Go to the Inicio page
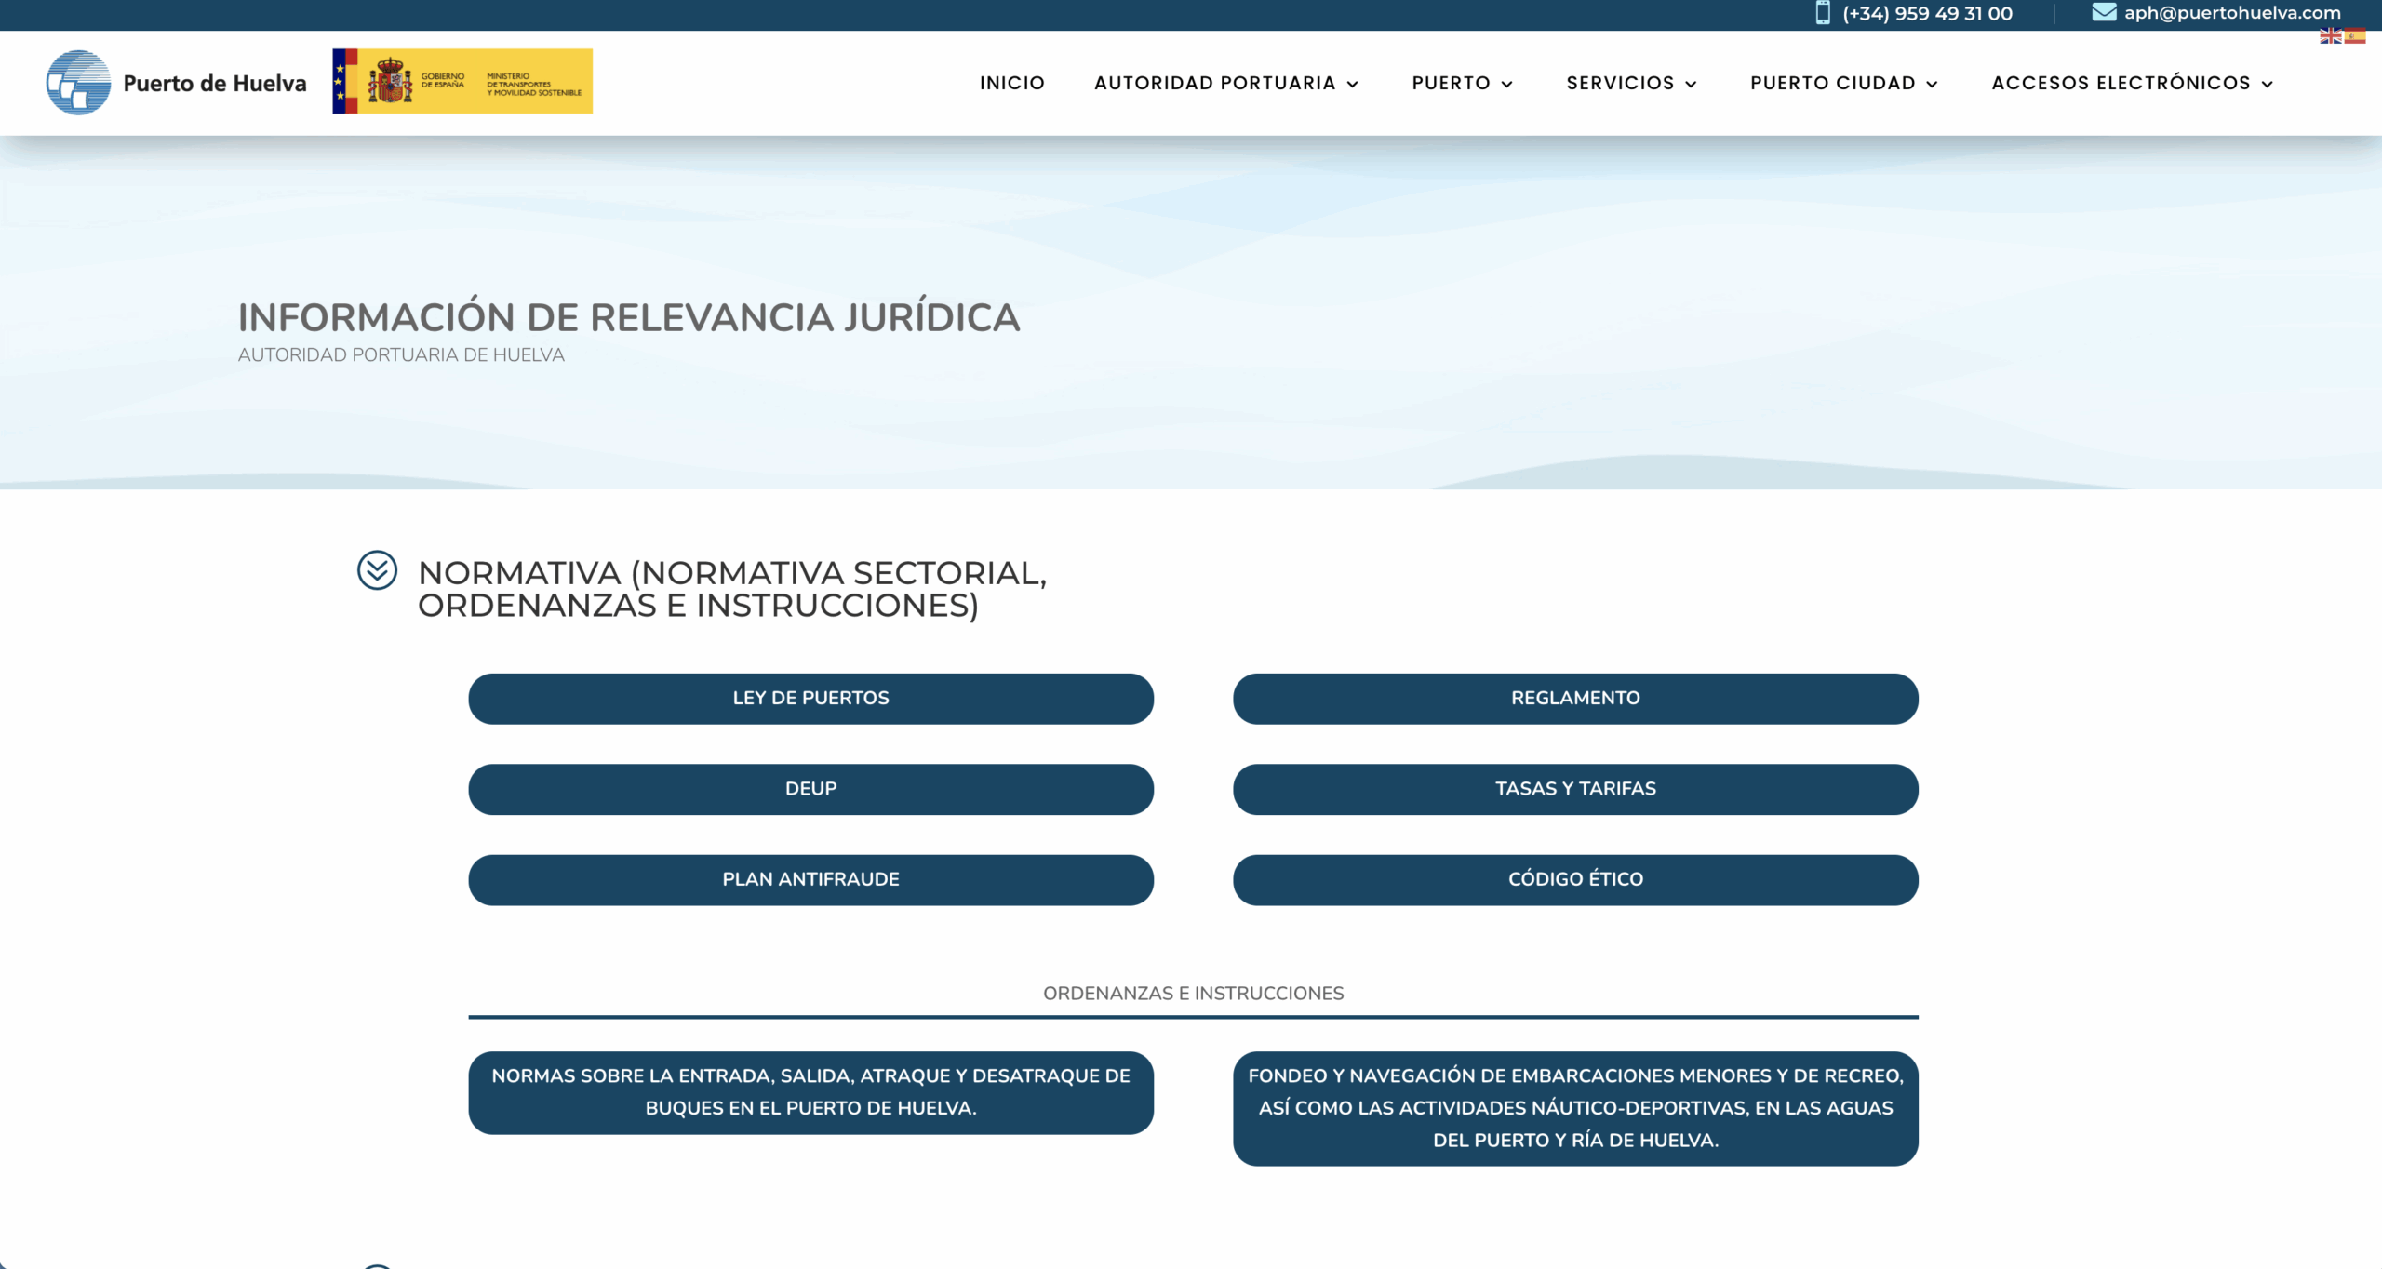This screenshot has width=2382, height=1269. point(1011,83)
